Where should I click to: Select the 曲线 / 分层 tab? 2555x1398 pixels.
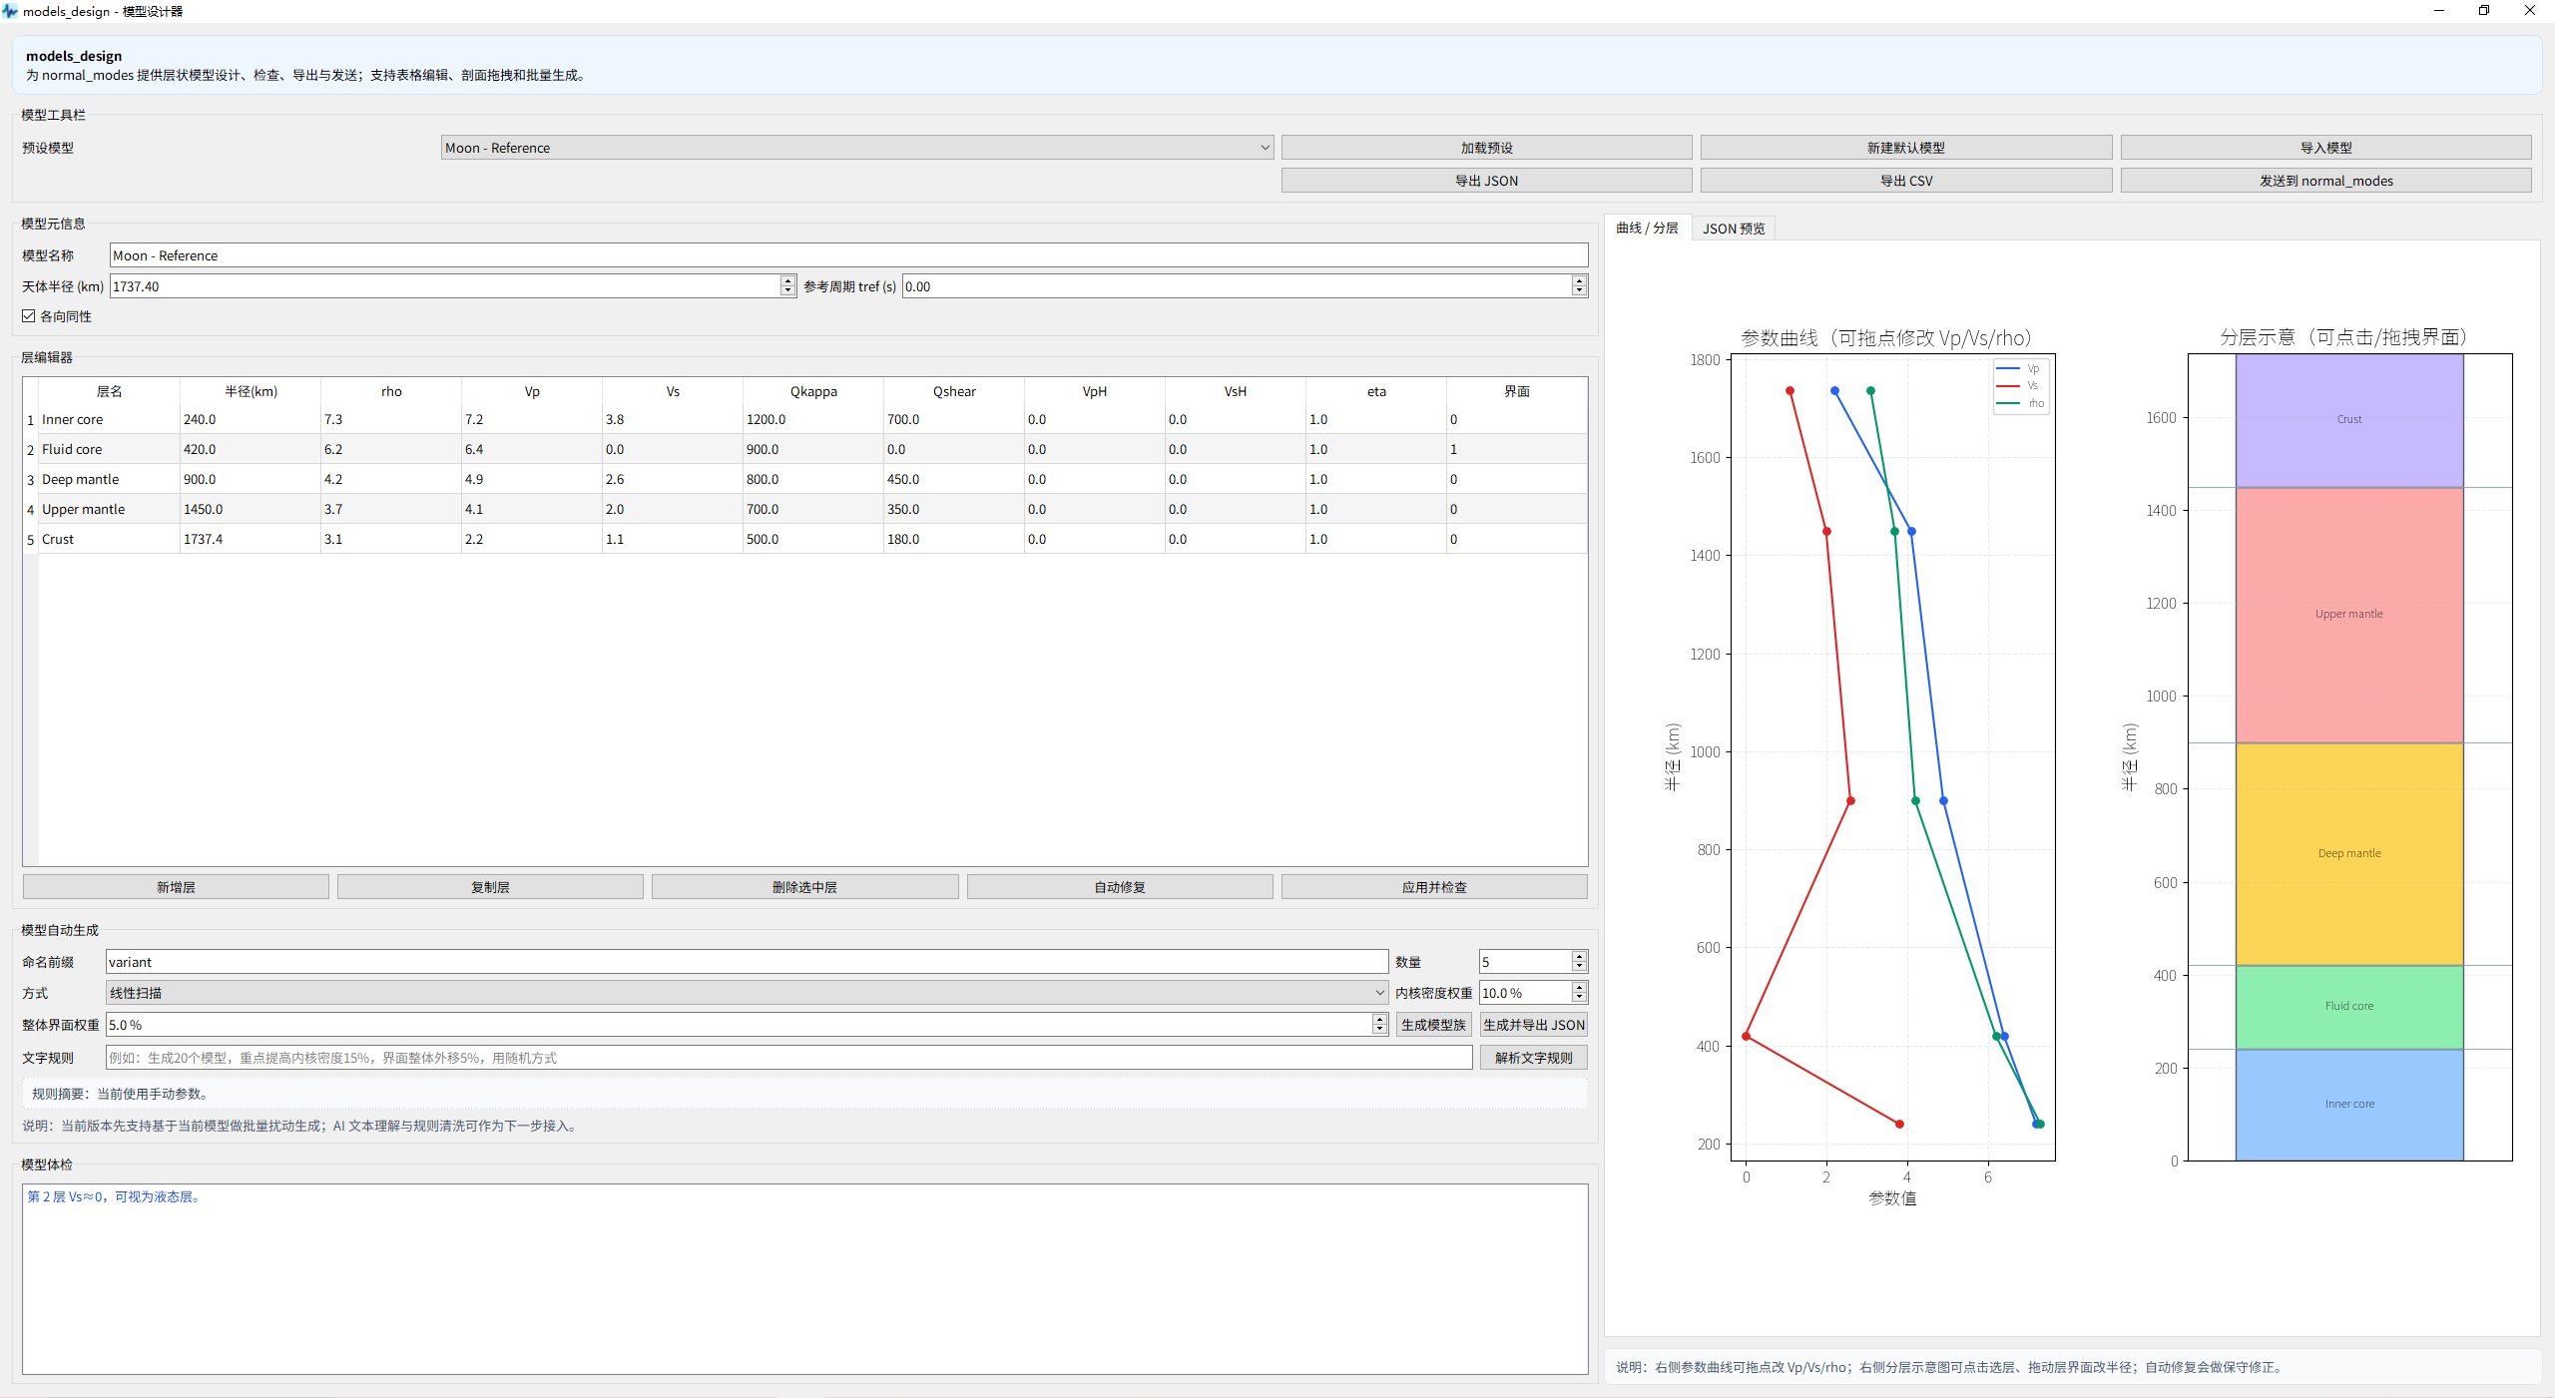tap(1647, 228)
